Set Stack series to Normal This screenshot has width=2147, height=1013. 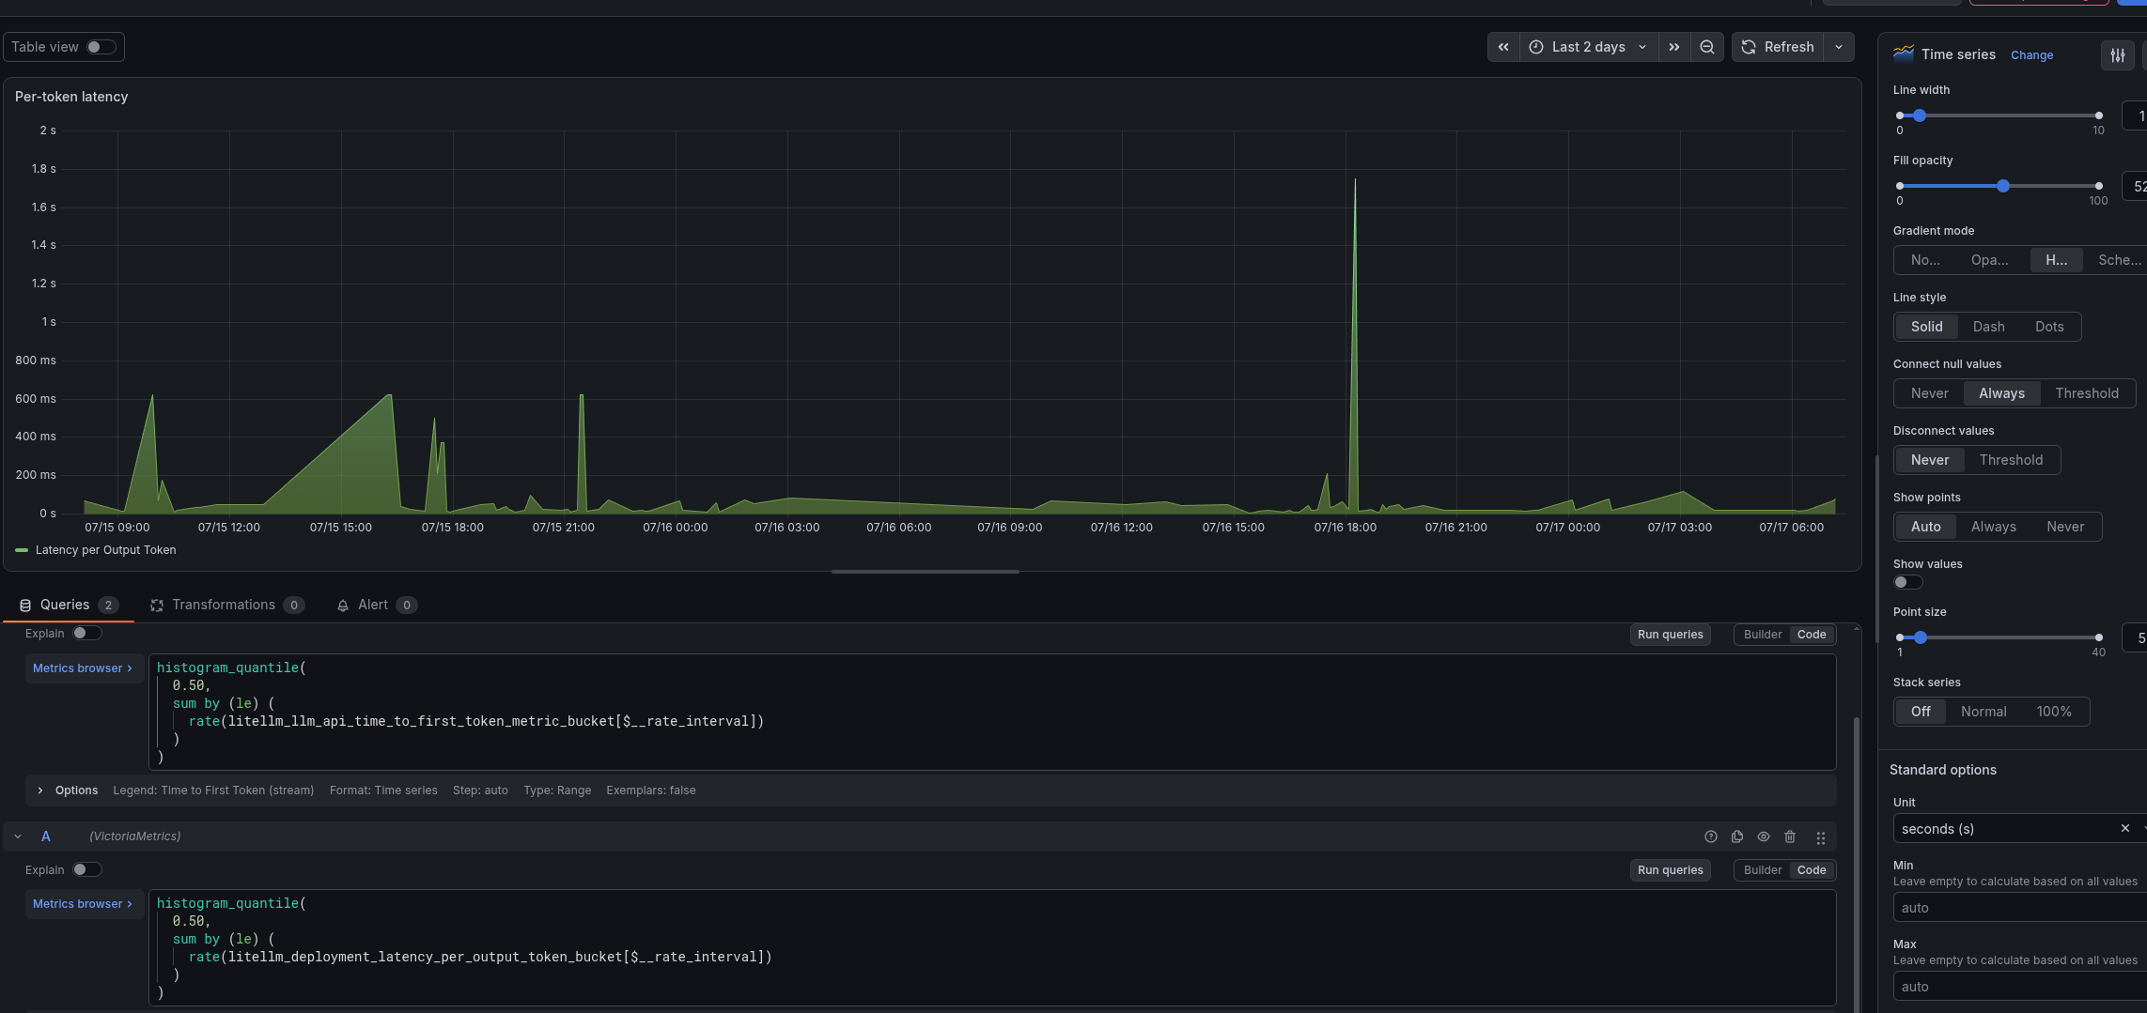[x=1983, y=712]
